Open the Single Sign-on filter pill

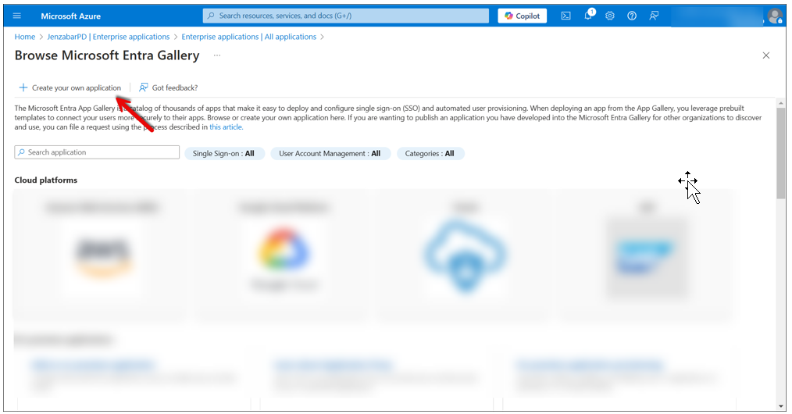pos(223,153)
